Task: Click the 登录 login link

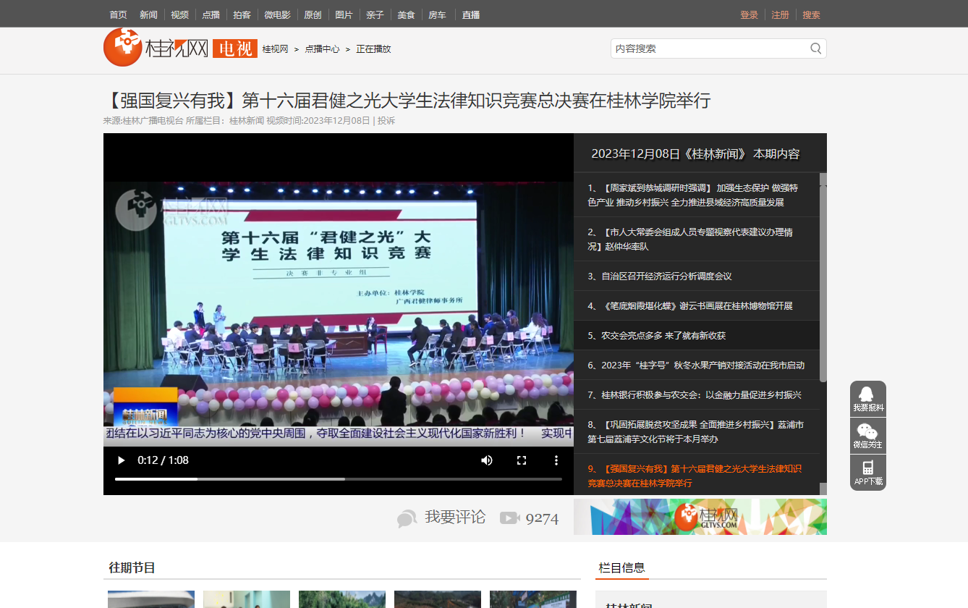Action: [x=749, y=14]
